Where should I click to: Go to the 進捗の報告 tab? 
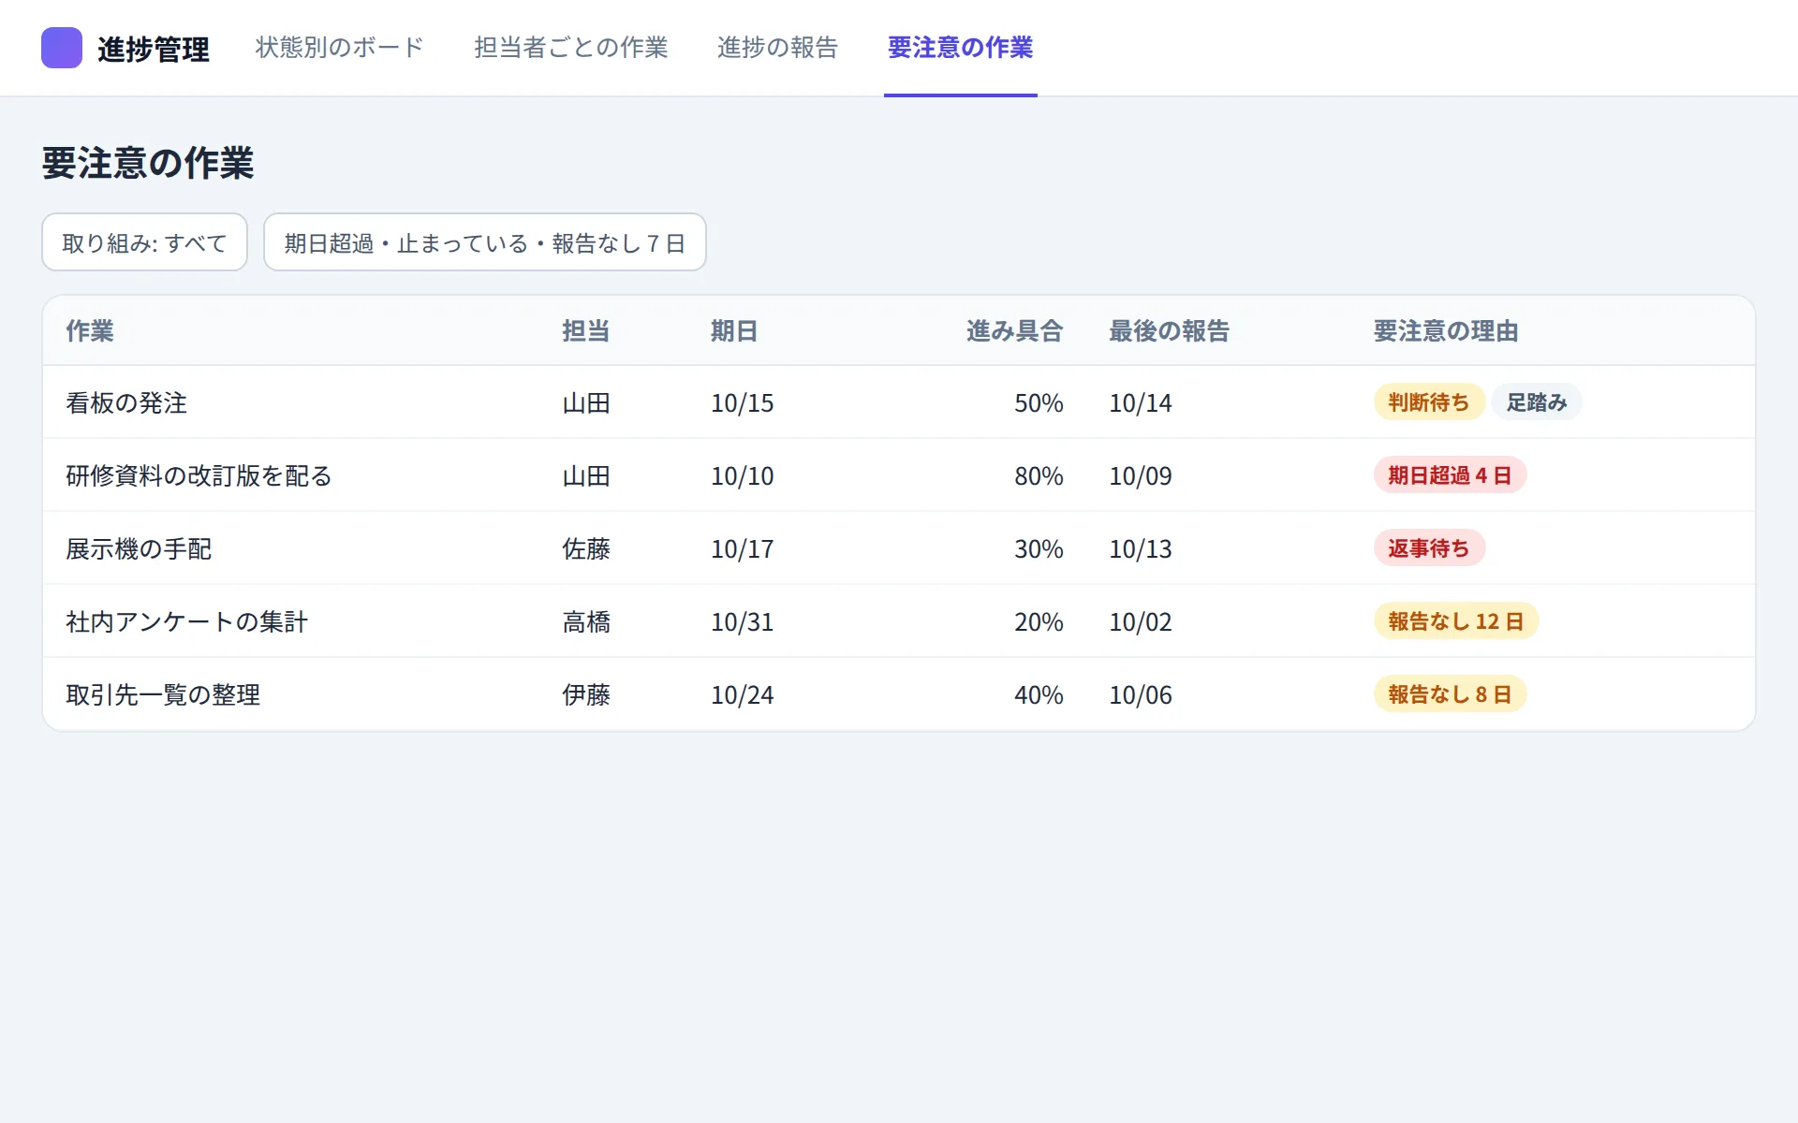click(x=777, y=48)
